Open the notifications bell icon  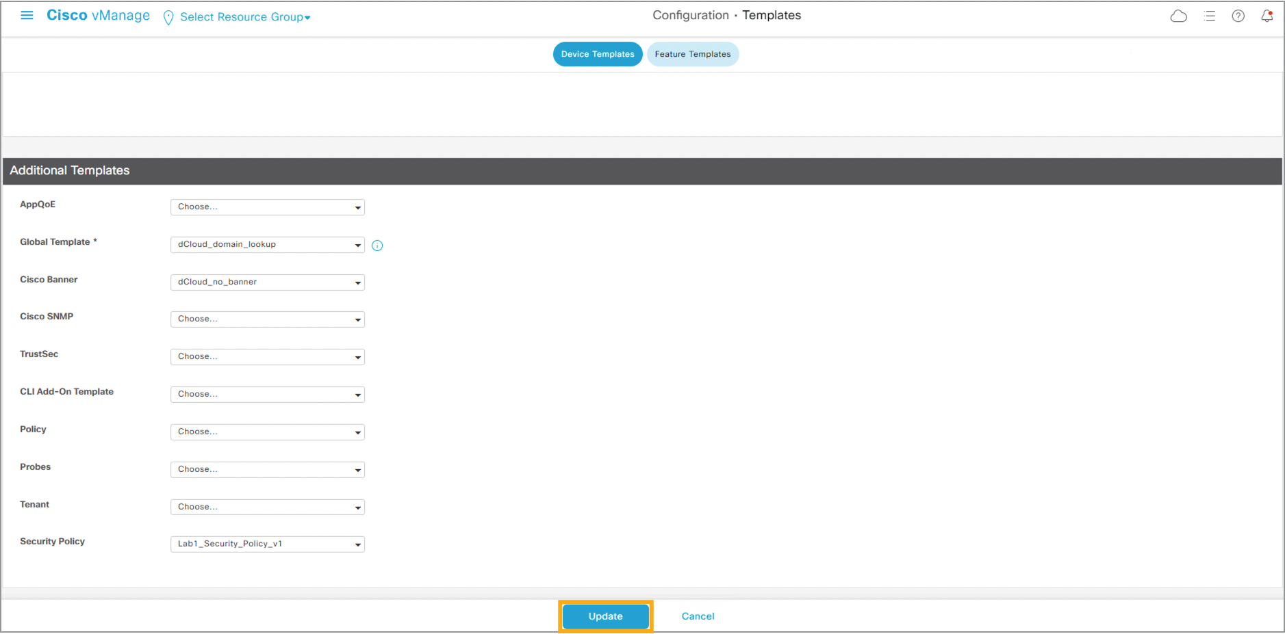pos(1267,16)
